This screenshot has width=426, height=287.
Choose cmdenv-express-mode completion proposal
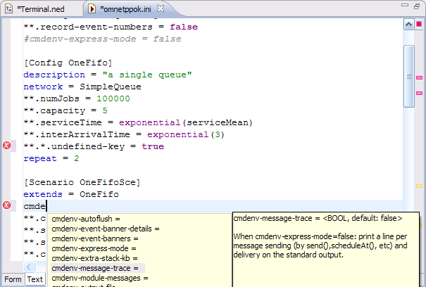click(x=94, y=248)
